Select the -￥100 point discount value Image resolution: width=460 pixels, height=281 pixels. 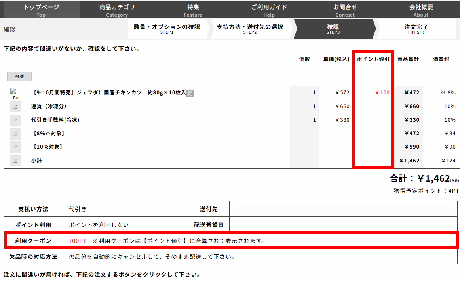click(381, 92)
